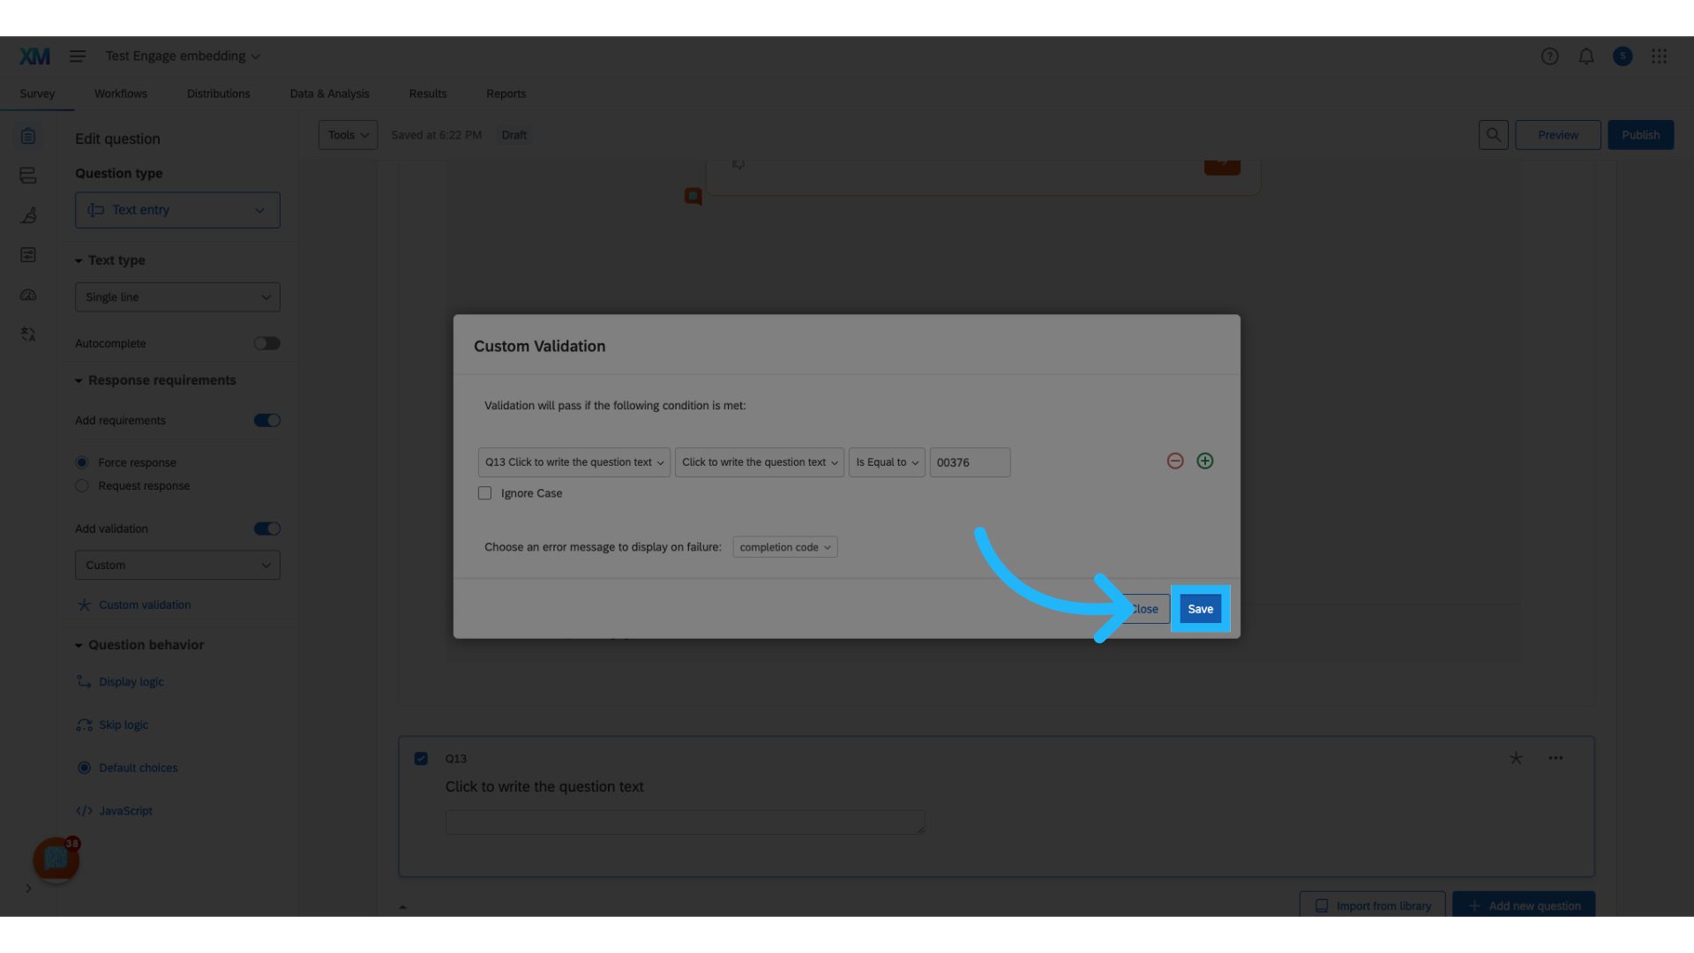Toggle the Autocomplete switch

coord(266,343)
